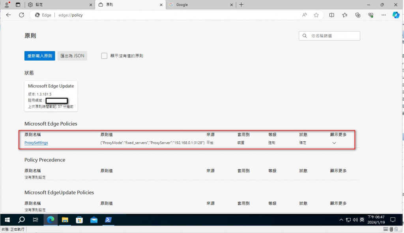Open split screen icon in toolbar

pyautogui.click(x=331, y=15)
